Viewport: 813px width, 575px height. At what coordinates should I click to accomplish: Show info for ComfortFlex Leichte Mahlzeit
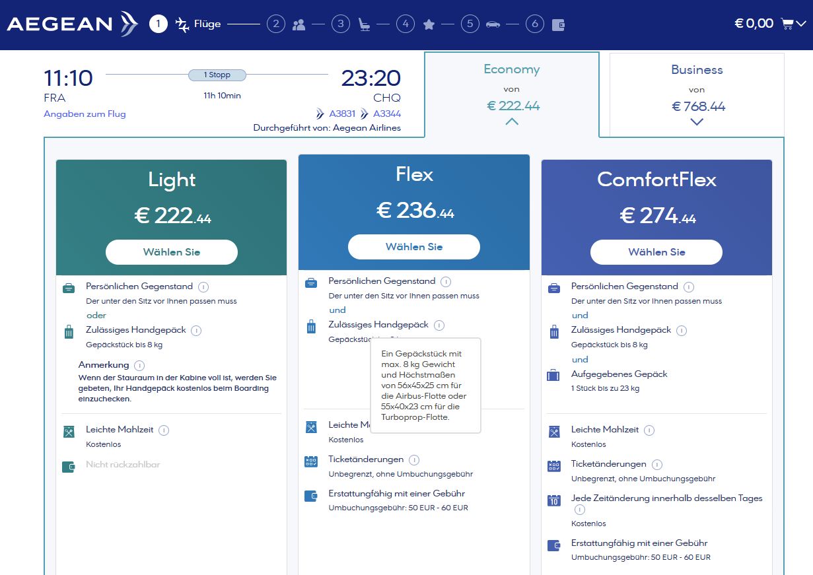click(x=649, y=430)
